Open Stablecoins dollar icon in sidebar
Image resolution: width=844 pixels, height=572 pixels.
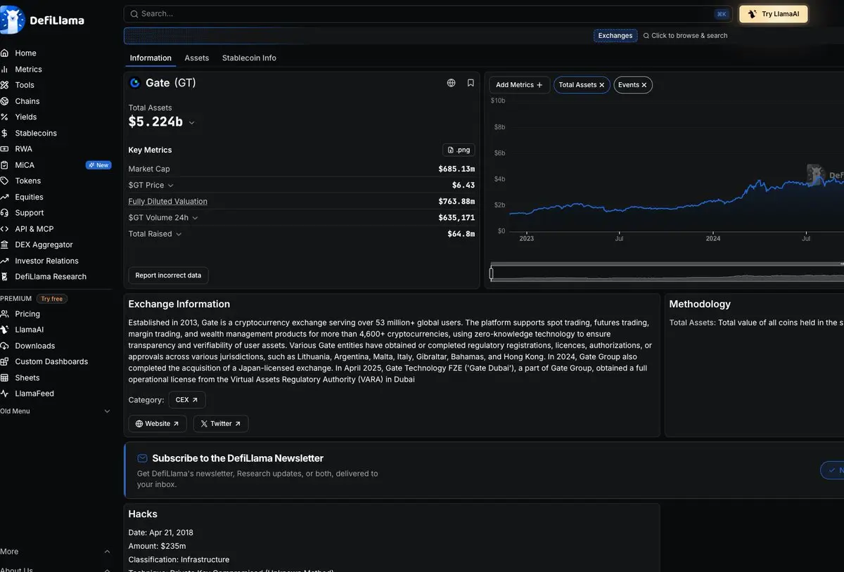point(4,134)
